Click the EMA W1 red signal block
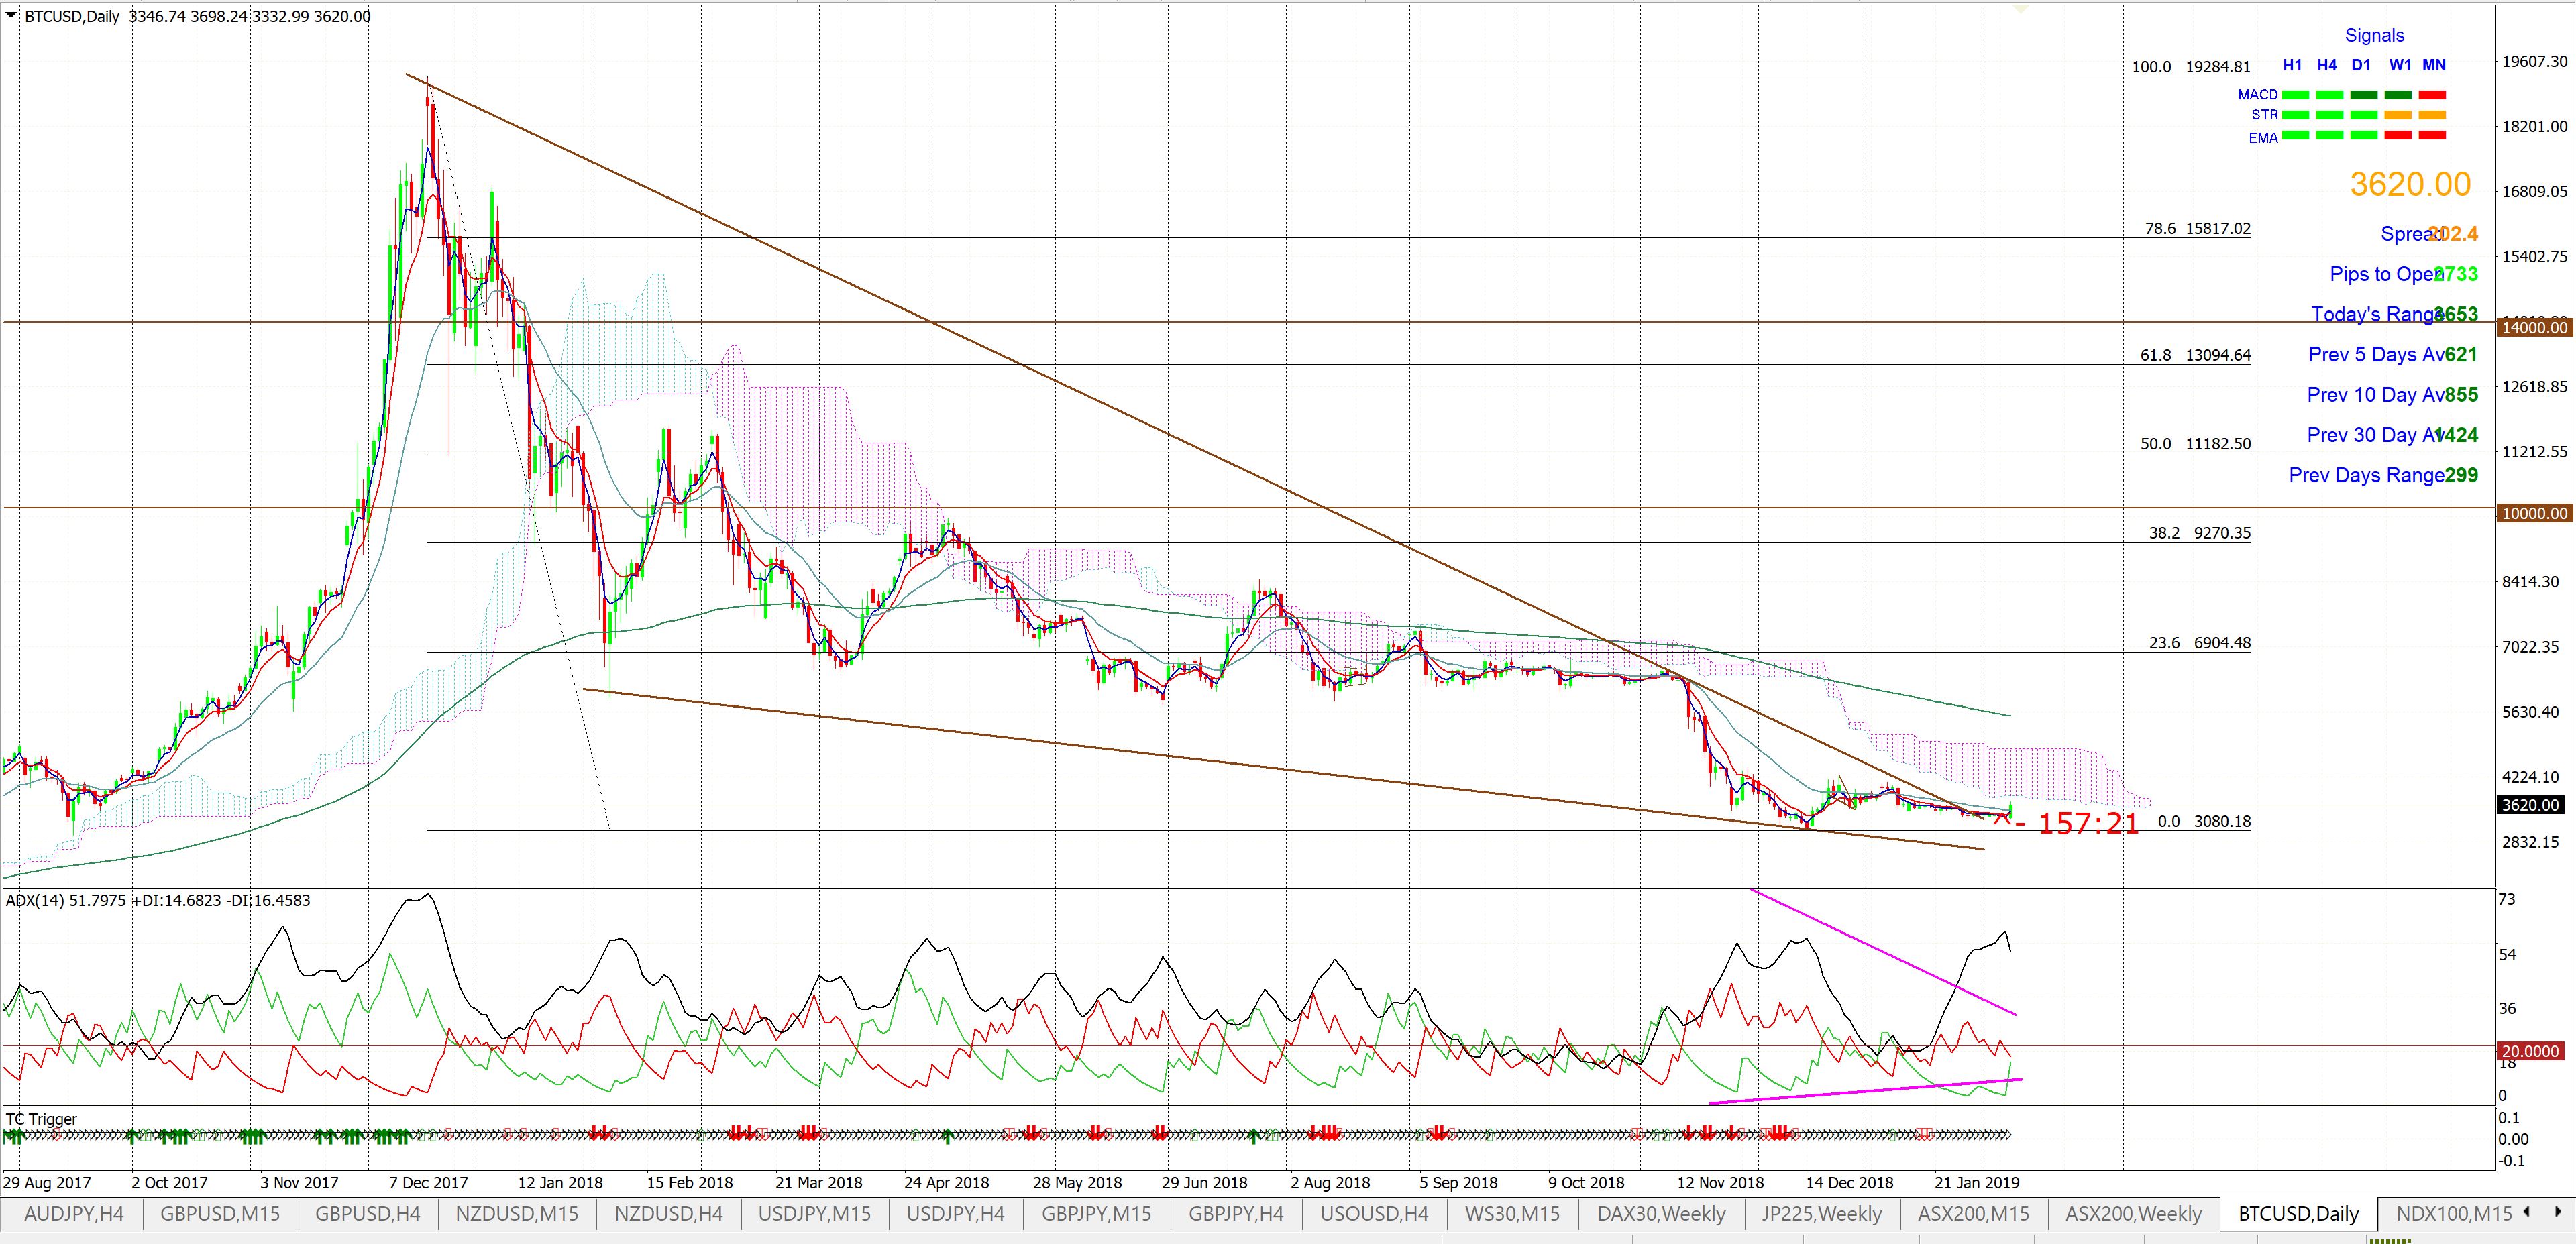The height and width of the screenshot is (1244, 2576). tap(2398, 135)
